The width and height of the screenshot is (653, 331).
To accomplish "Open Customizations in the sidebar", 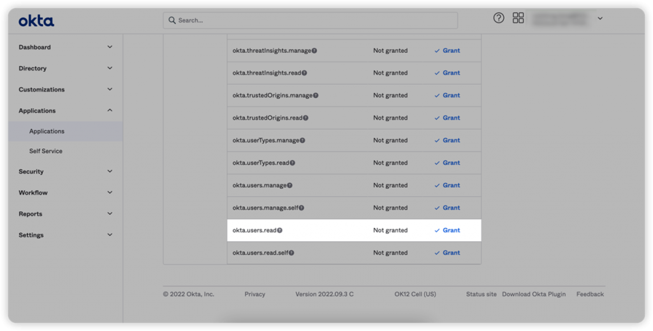I will (x=41, y=89).
